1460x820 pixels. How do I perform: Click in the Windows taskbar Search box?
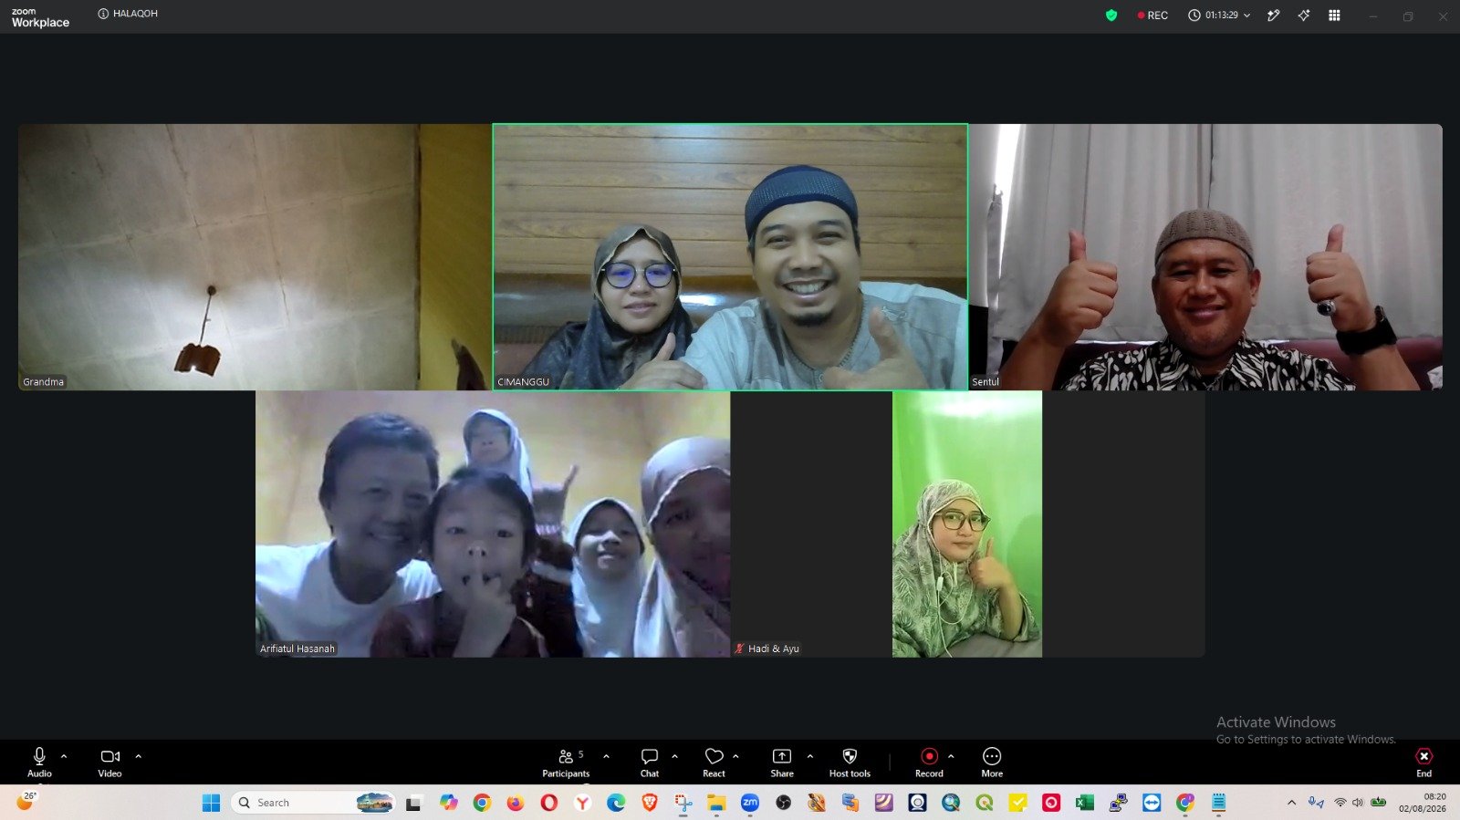click(x=314, y=803)
